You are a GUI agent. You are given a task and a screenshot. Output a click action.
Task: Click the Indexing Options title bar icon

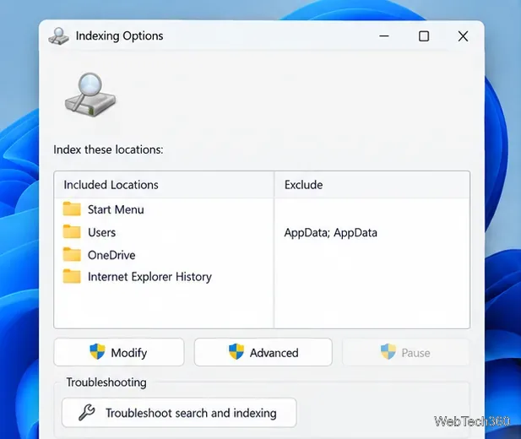pos(59,36)
